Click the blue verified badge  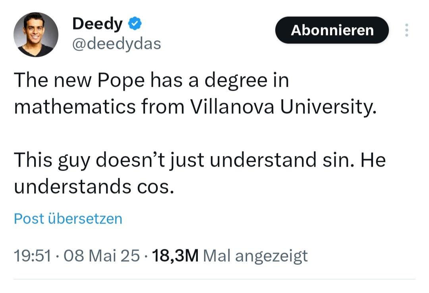(135, 23)
